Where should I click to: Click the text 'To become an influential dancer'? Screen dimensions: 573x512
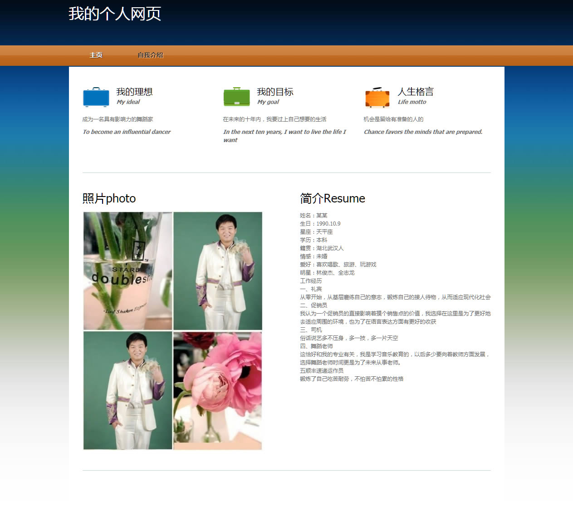[x=127, y=132]
